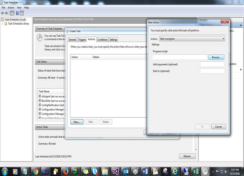The image size is (244, 176).
Task: Expand the ConfigNotification task row
Action: (x=39, y=105)
